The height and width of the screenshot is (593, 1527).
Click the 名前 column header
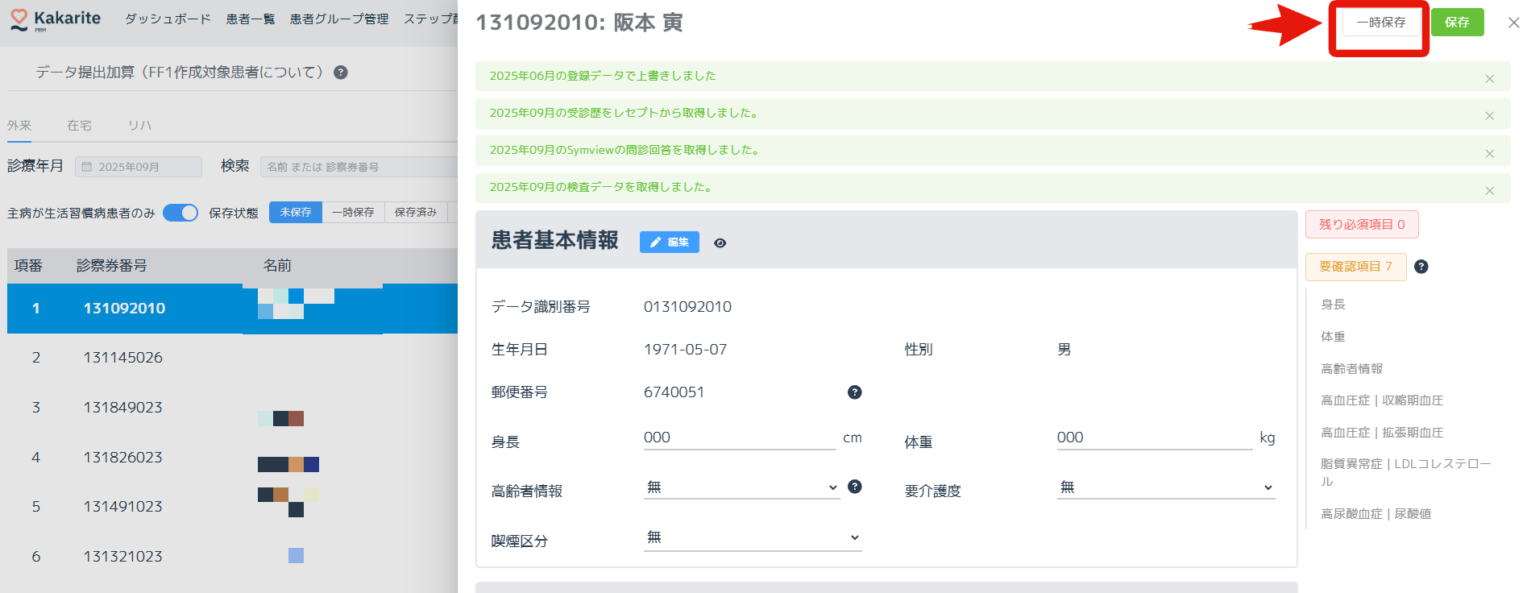pos(277,266)
